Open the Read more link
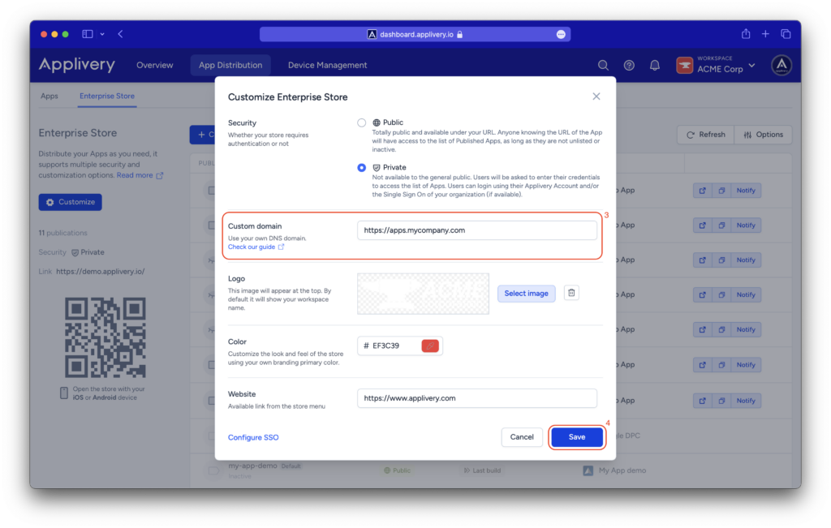The height and width of the screenshot is (528, 831). 140,175
